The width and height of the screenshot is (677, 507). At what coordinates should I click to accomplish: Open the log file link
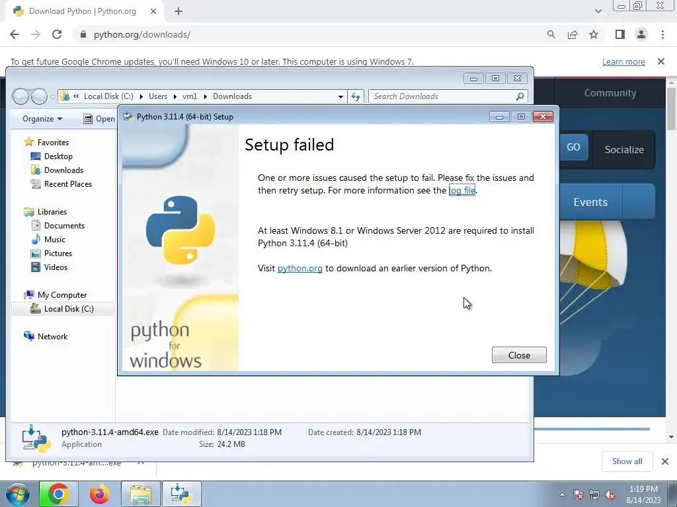(462, 190)
